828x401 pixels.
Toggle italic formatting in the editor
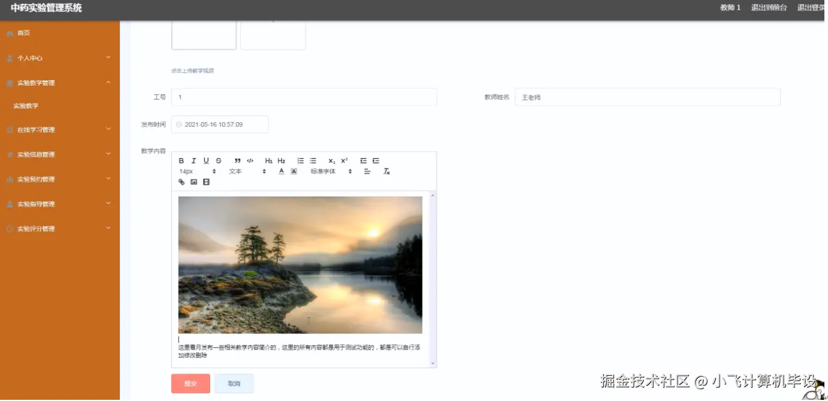pos(194,161)
